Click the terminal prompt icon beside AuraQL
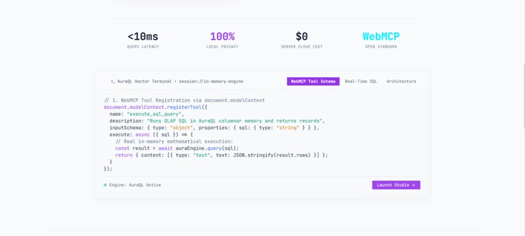Viewport: 525px width, 236px height. coord(113,81)
